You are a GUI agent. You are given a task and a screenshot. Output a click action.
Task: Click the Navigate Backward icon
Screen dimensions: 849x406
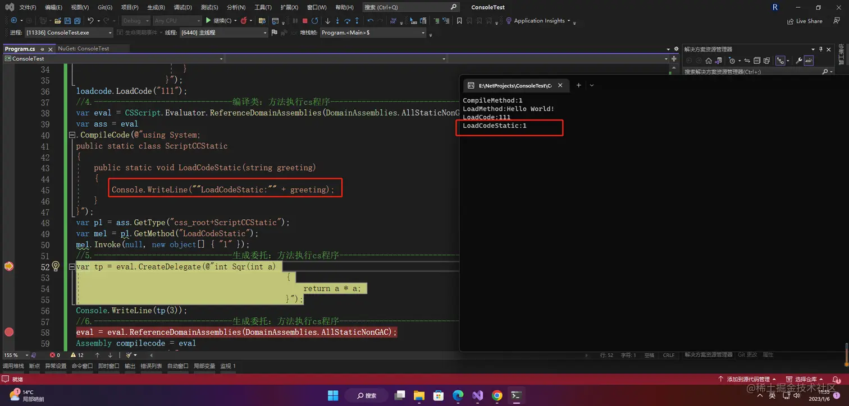[x=13, y=21]
